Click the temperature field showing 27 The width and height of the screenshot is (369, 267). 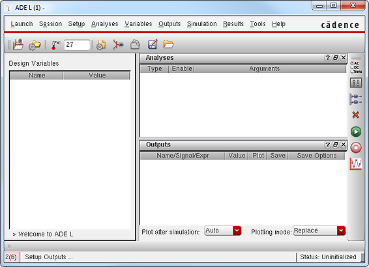point(77,45)
